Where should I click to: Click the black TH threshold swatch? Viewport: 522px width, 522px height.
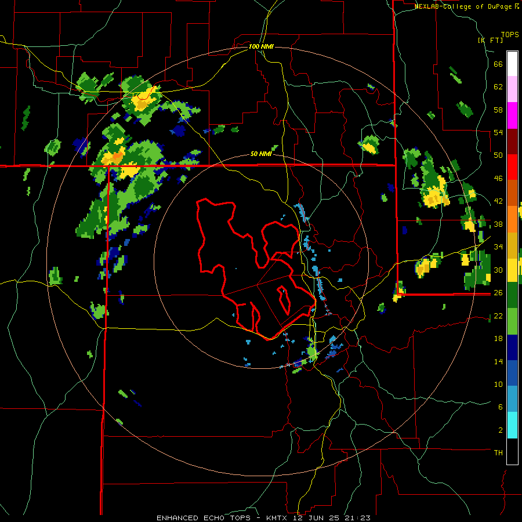(512, 451)
